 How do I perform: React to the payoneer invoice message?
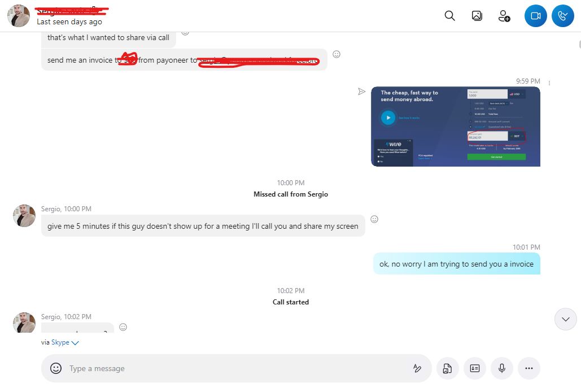337,54
